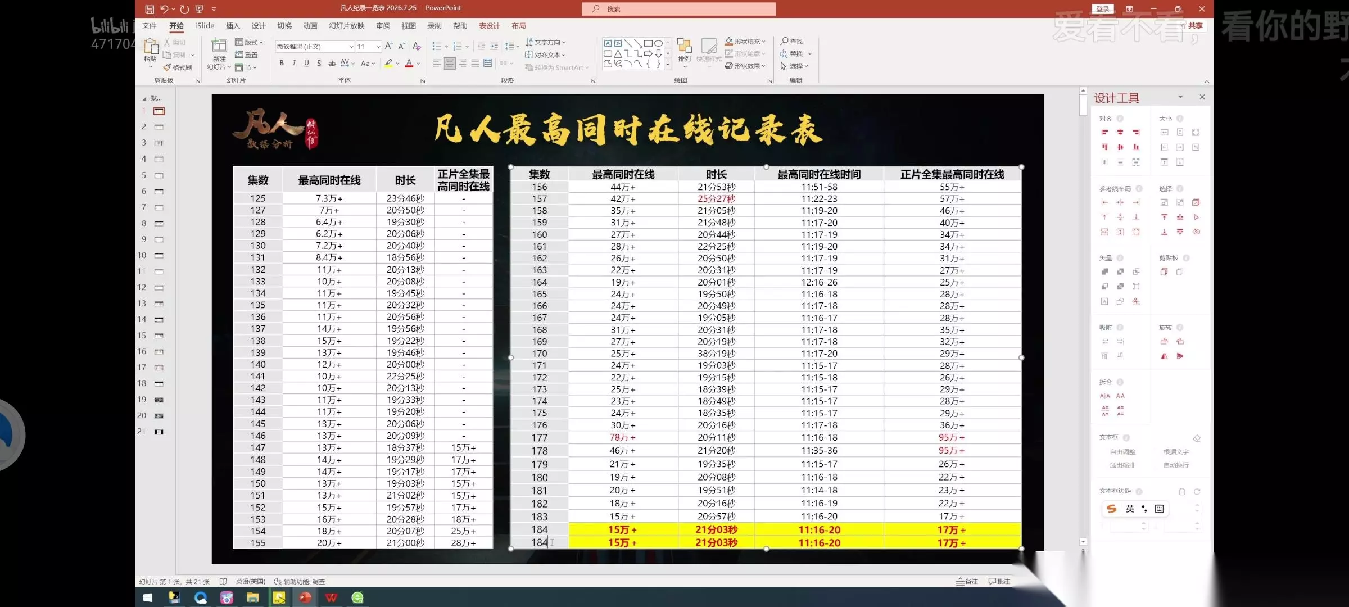
Task: Open the Table Design (表设计) tab
Action: coord(489,26)
